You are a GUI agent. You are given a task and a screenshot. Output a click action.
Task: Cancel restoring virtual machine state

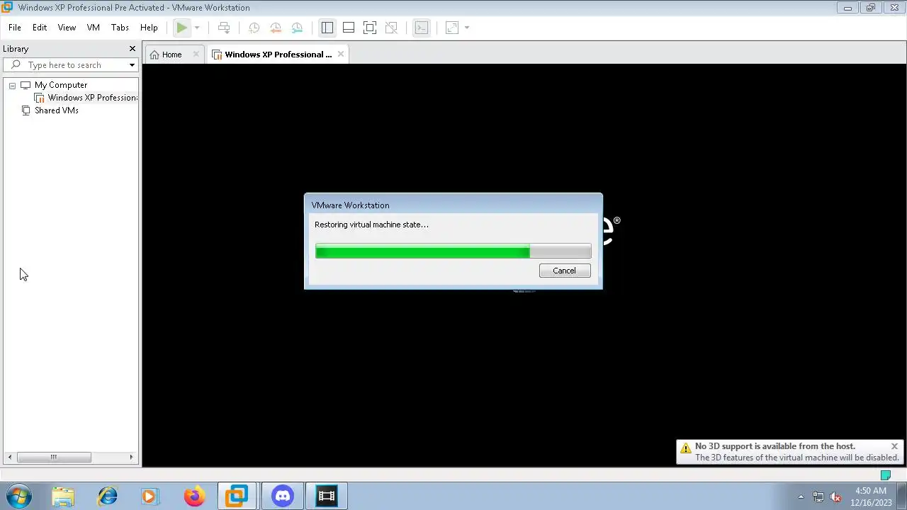pyautogui.click(x=565, y=271)
